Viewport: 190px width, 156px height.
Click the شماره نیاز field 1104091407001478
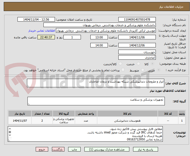pyautogui.click(x=137, y=20)
